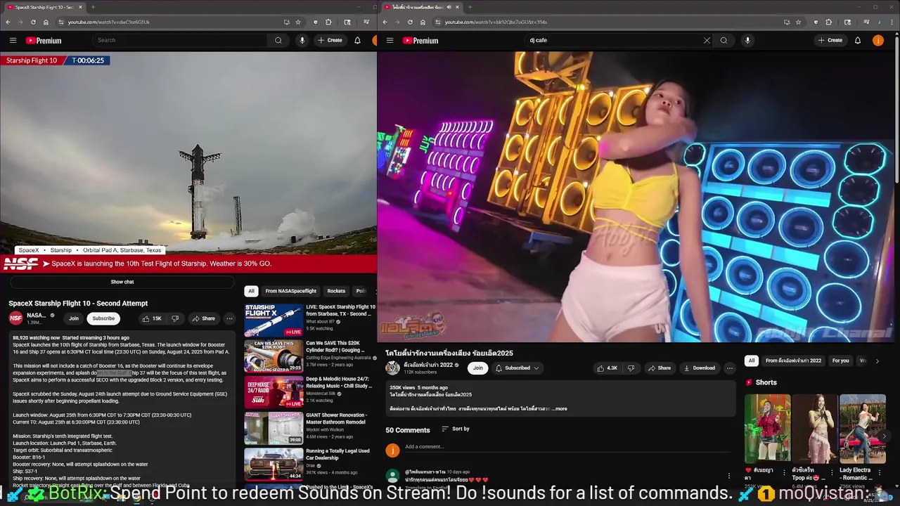Reload the page in right browser
The height and width of the screenshot is (506, 900).
pos(410,22)
